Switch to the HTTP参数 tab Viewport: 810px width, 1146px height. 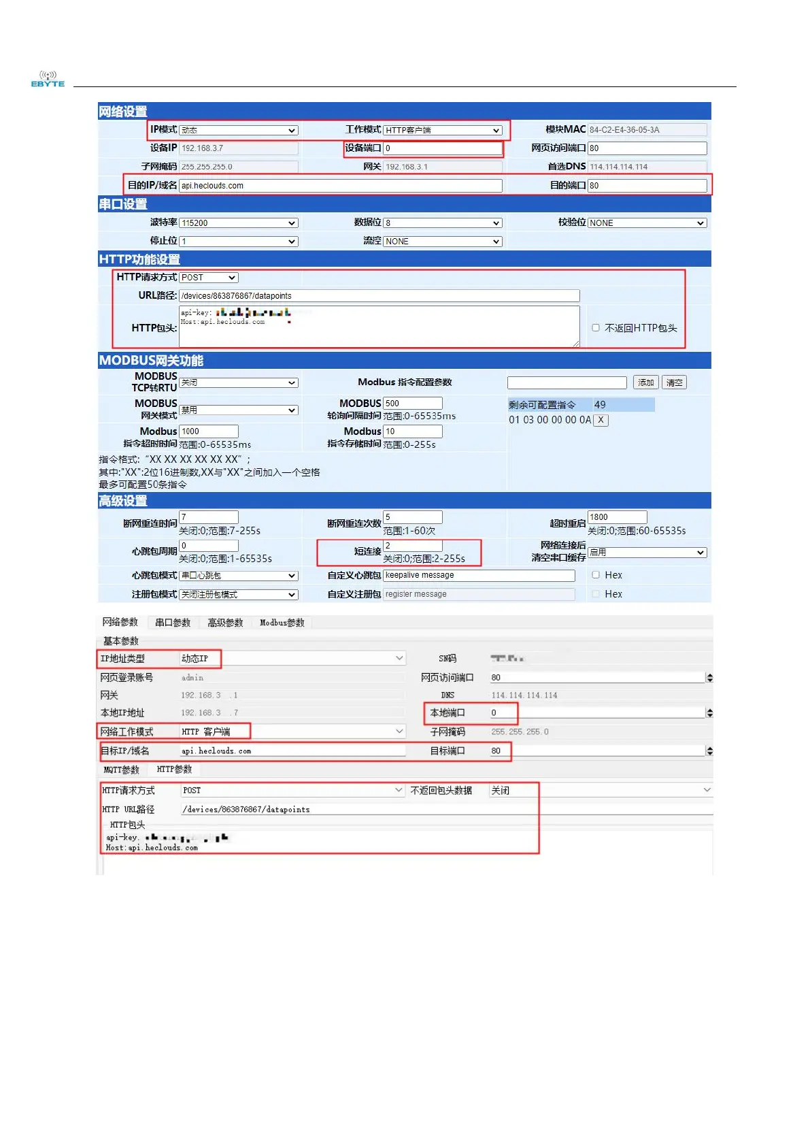click(175, 770)
